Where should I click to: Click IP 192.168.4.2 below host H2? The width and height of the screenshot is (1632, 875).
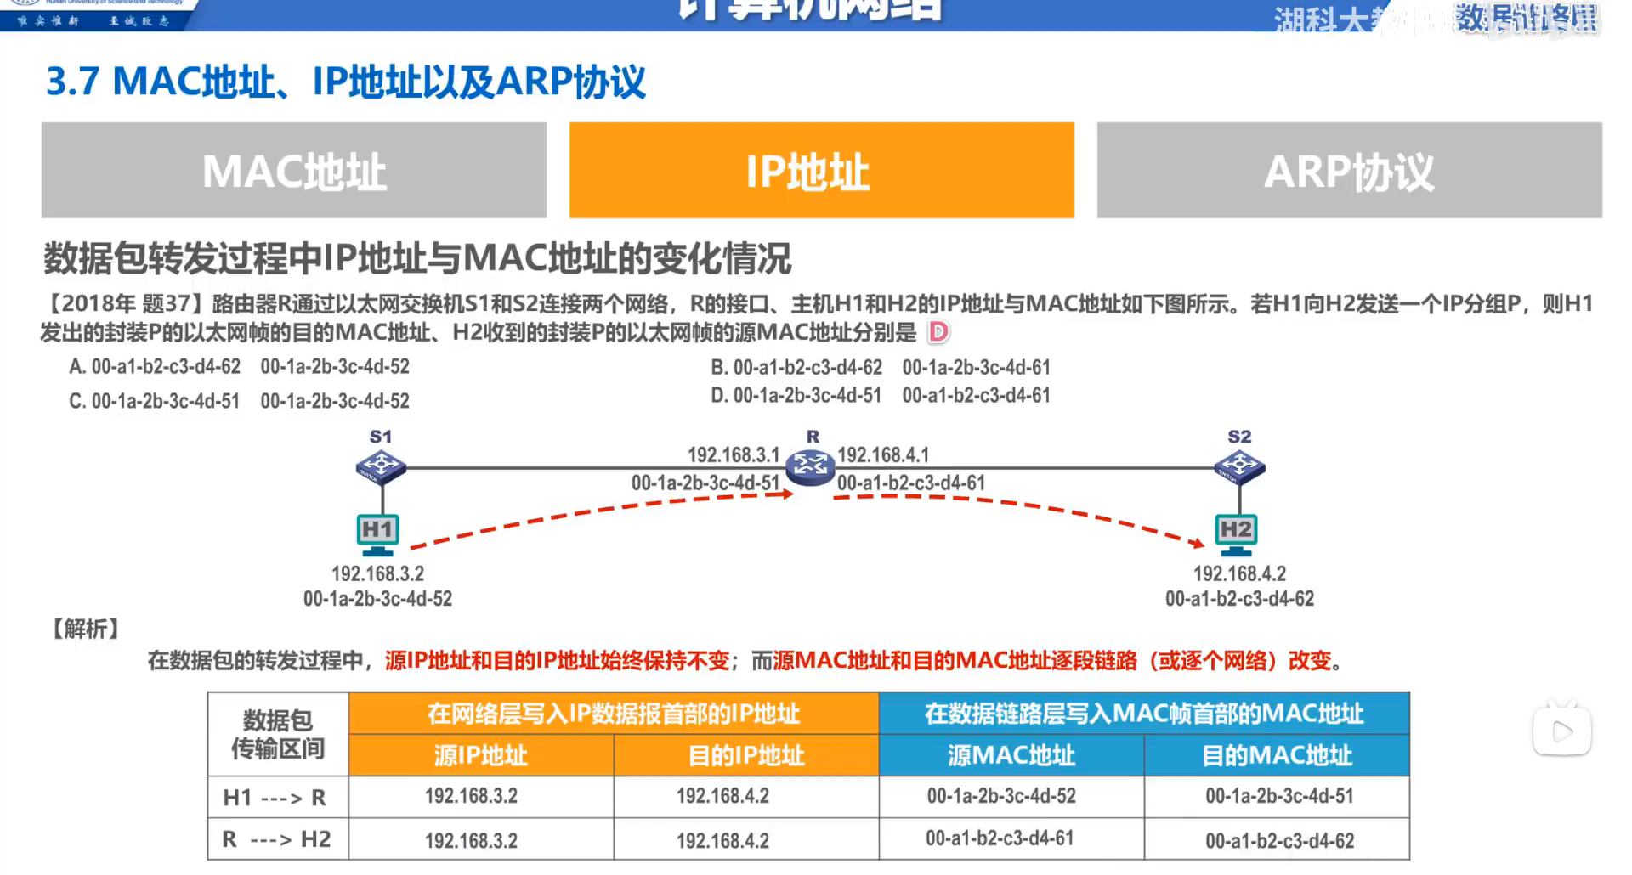[x=1239, y=573]
